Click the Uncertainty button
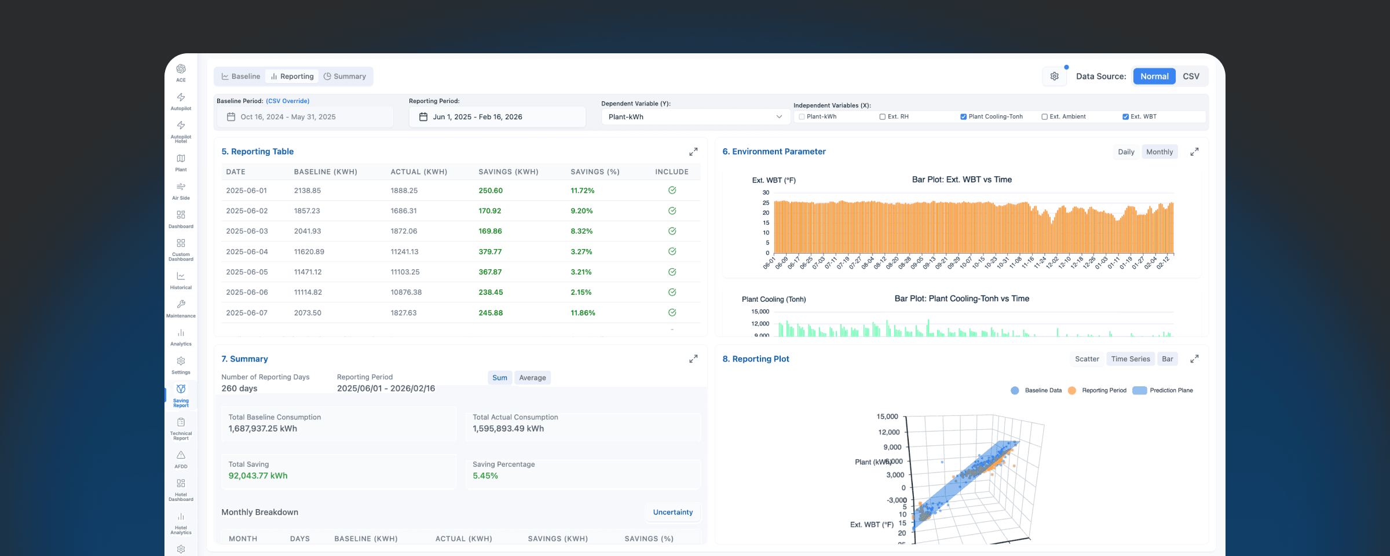 672,513
